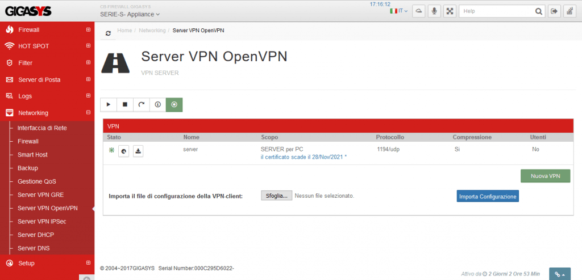Stop the VPN service with square button
Viewport: 582px width, 280px height.
pyautogui.click(x=125, y=105)
